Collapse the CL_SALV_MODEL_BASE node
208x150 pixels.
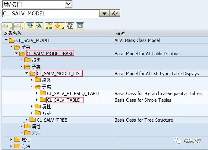click(16, 53)
